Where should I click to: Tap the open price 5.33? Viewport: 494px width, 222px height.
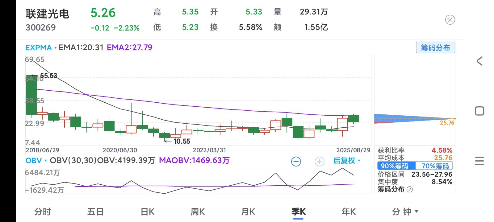[x=254, y=12]
